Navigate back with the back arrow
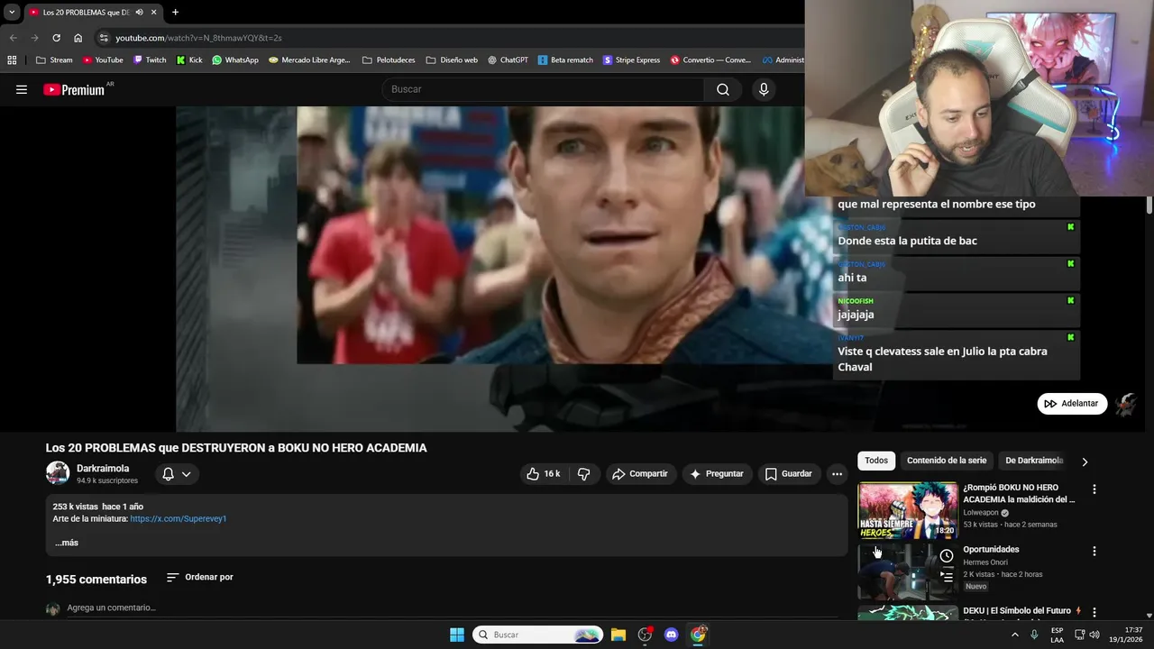The width and height of the screenshot is (1154, 649). tap(13, 38)
